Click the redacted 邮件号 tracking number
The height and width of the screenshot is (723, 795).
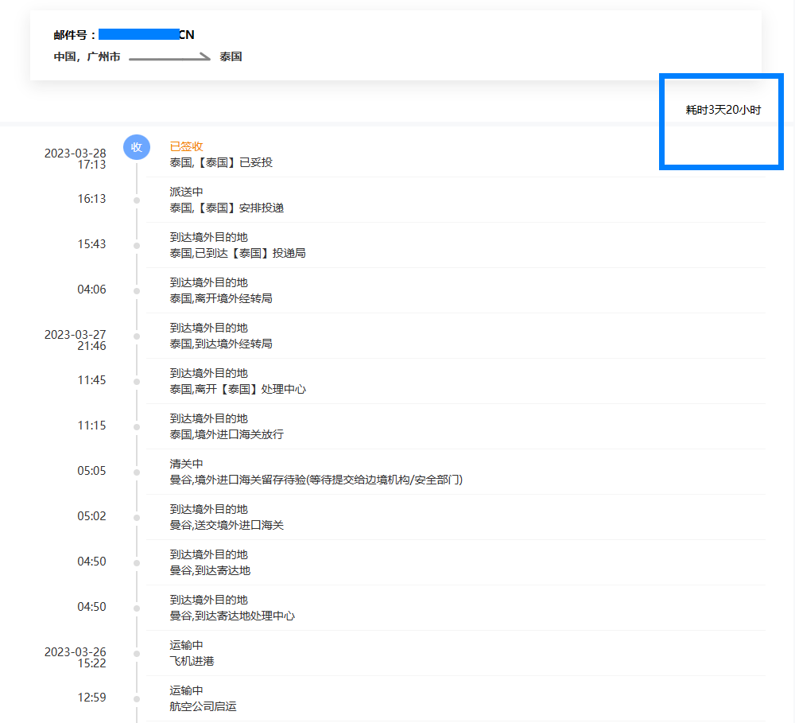pos(144,34)
